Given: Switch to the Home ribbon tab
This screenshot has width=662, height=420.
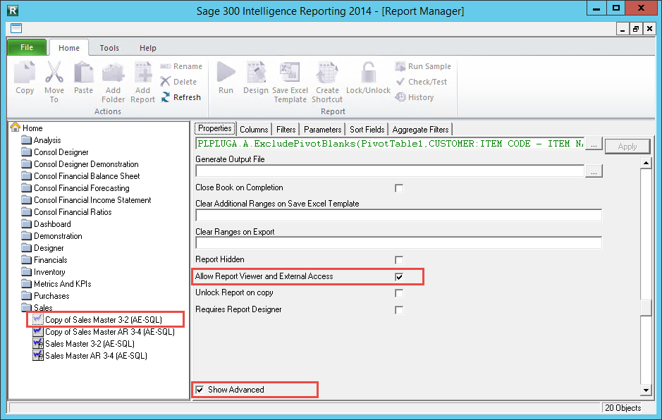Looking at the screenshot, I should tap(69, 48).
